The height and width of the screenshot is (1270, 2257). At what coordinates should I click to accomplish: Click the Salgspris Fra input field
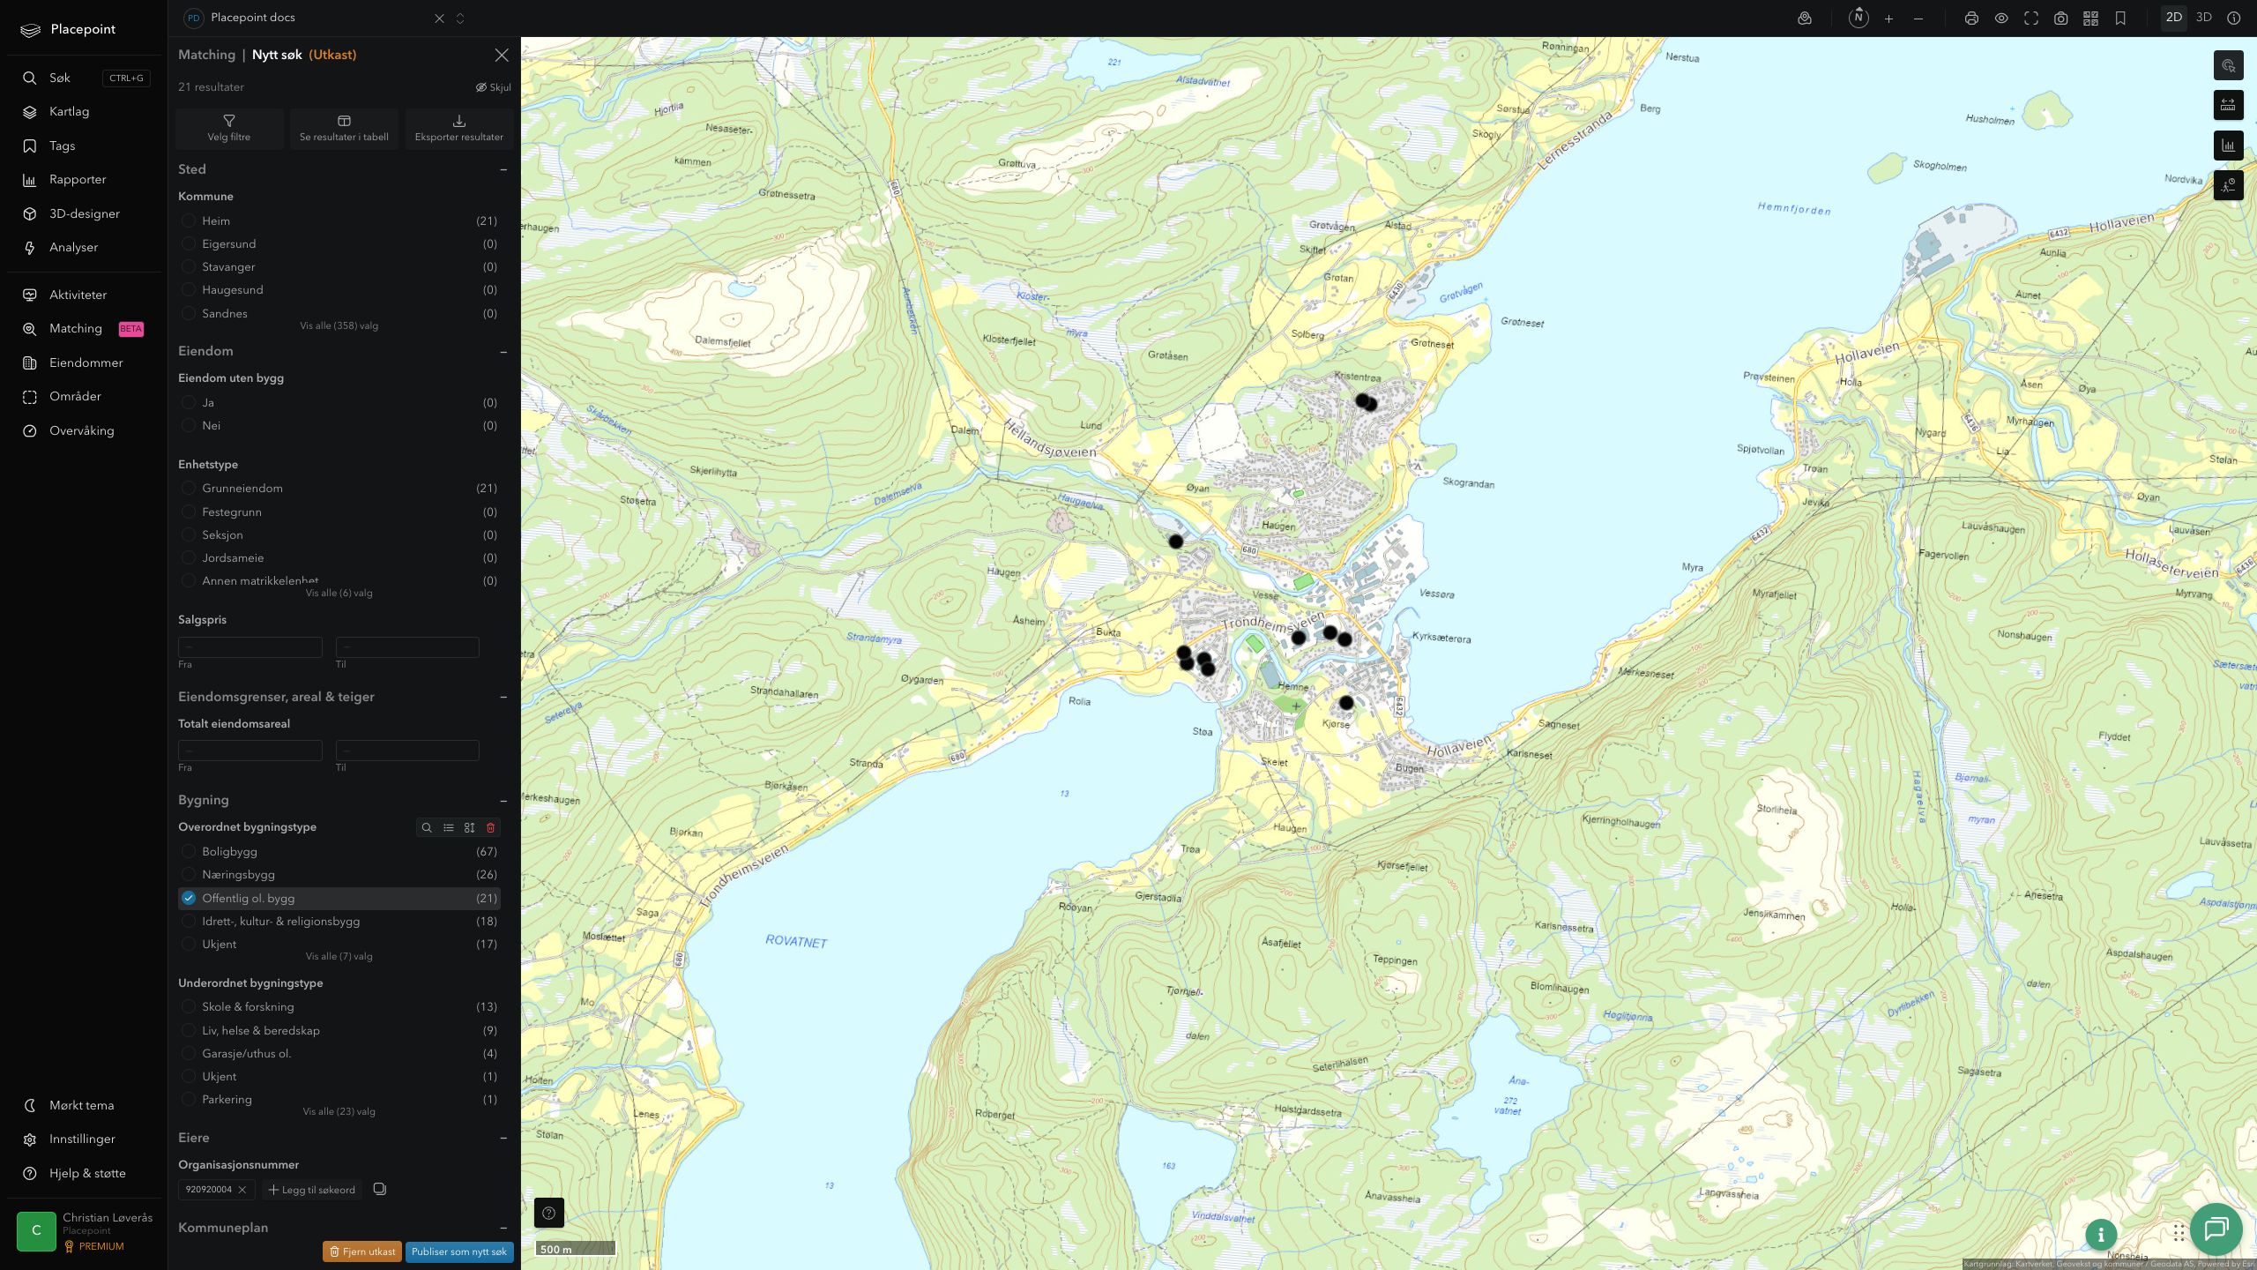click(x=250, y=647)
